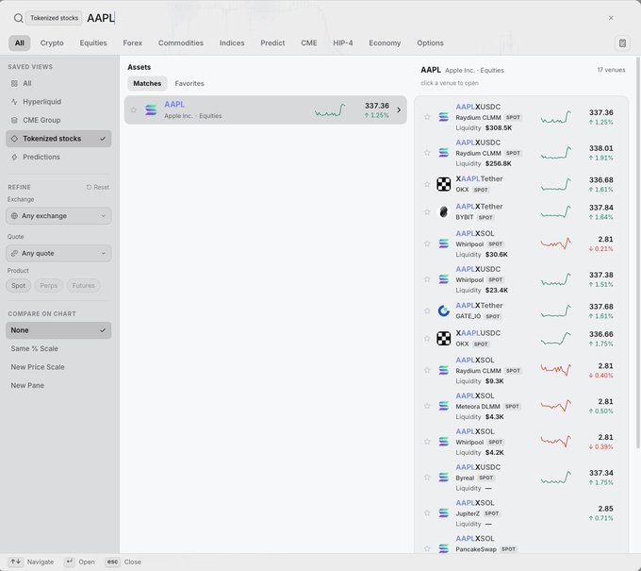
Task: Switch to the All category tab
Action: [x=20, y=43]
